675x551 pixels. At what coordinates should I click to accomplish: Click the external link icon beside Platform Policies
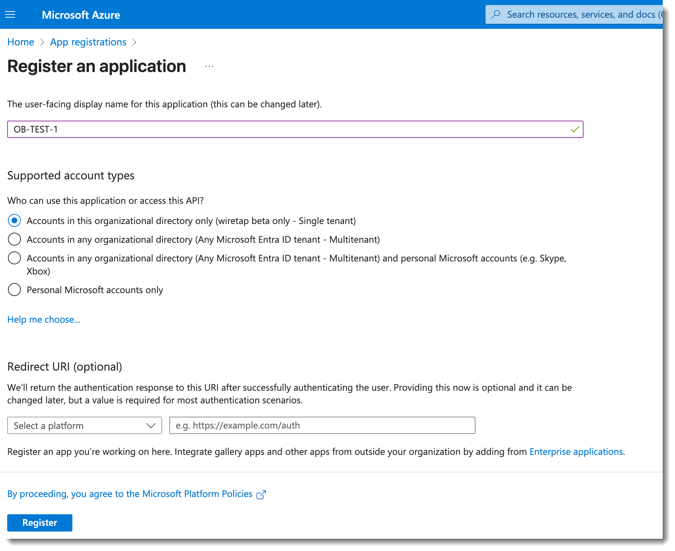pos(261,495)
